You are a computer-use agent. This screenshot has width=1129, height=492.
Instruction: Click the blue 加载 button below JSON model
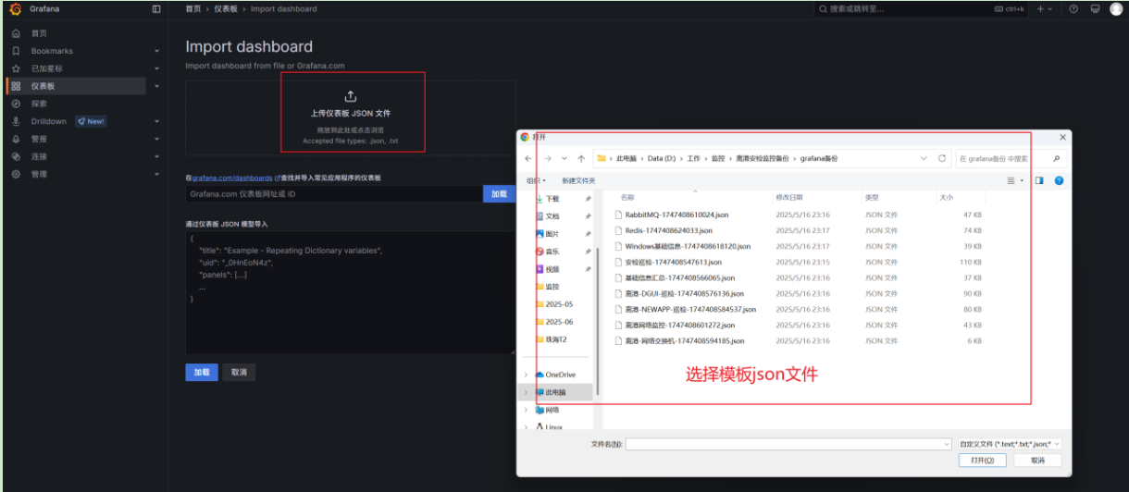[201, 372]
